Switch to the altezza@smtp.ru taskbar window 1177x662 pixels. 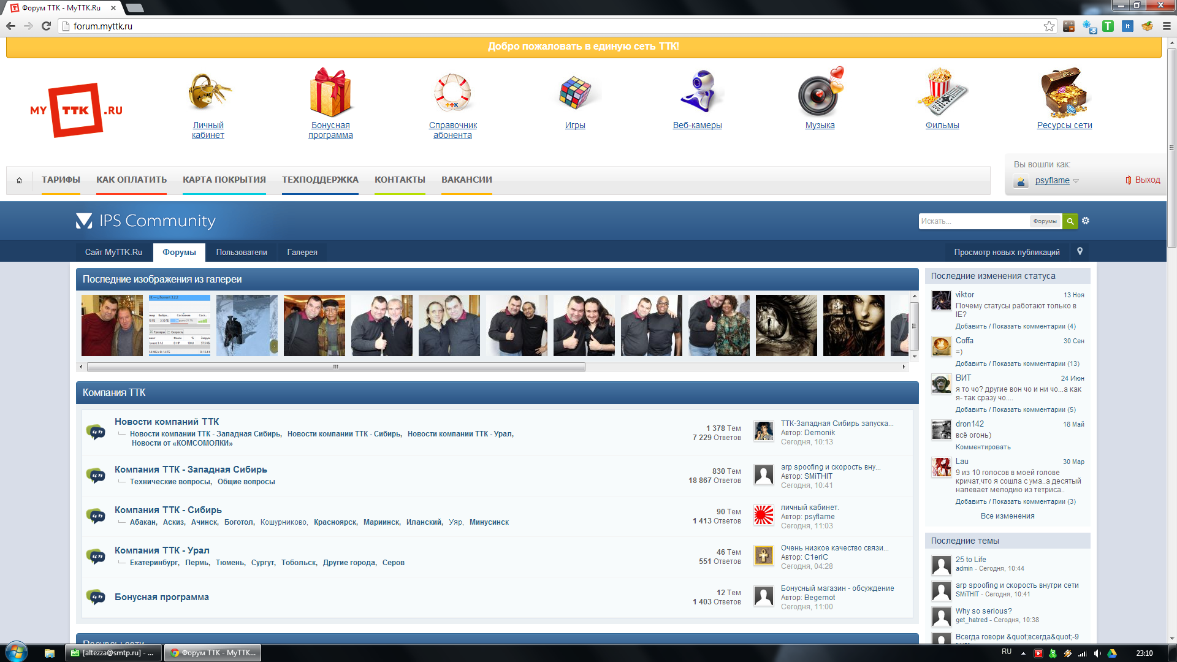click(x=113, y=653)
